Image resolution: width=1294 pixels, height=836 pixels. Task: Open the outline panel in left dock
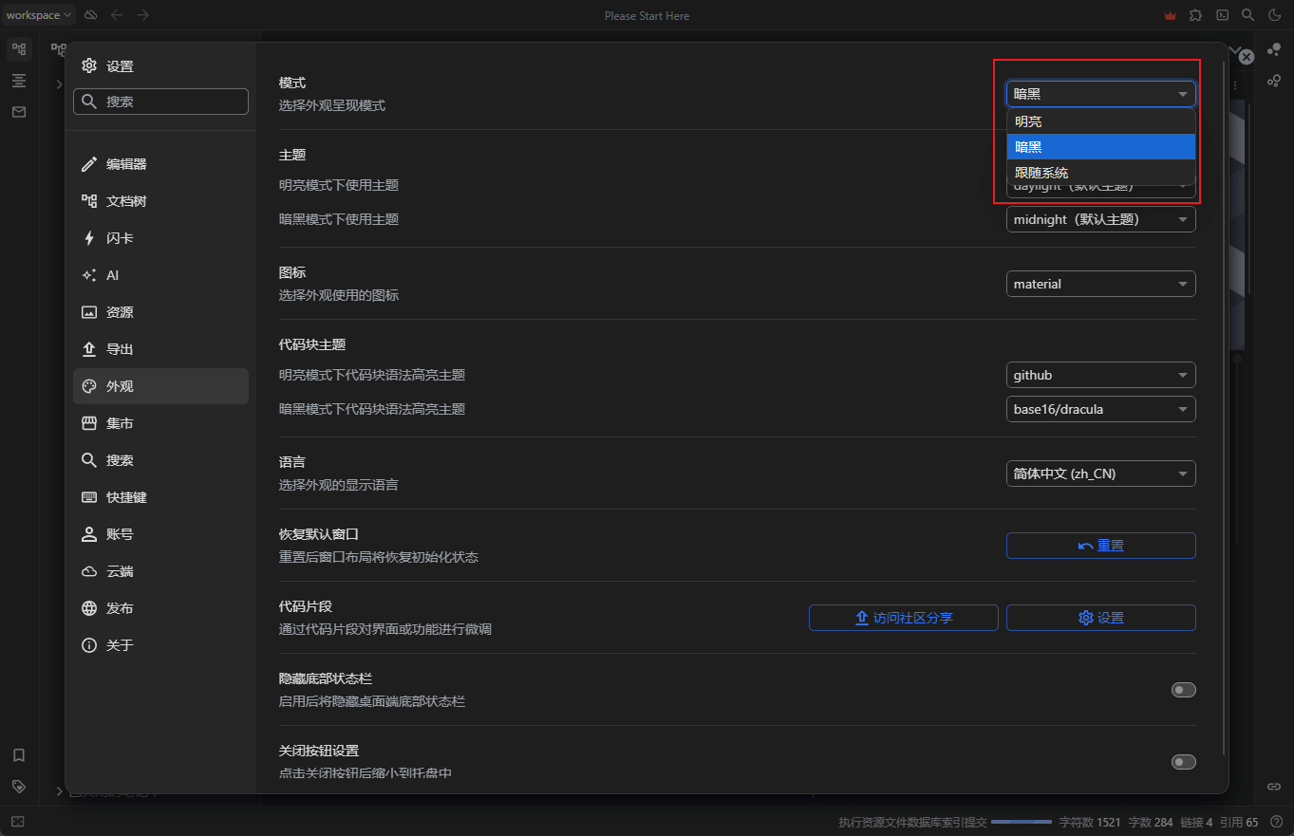[19, 81]
